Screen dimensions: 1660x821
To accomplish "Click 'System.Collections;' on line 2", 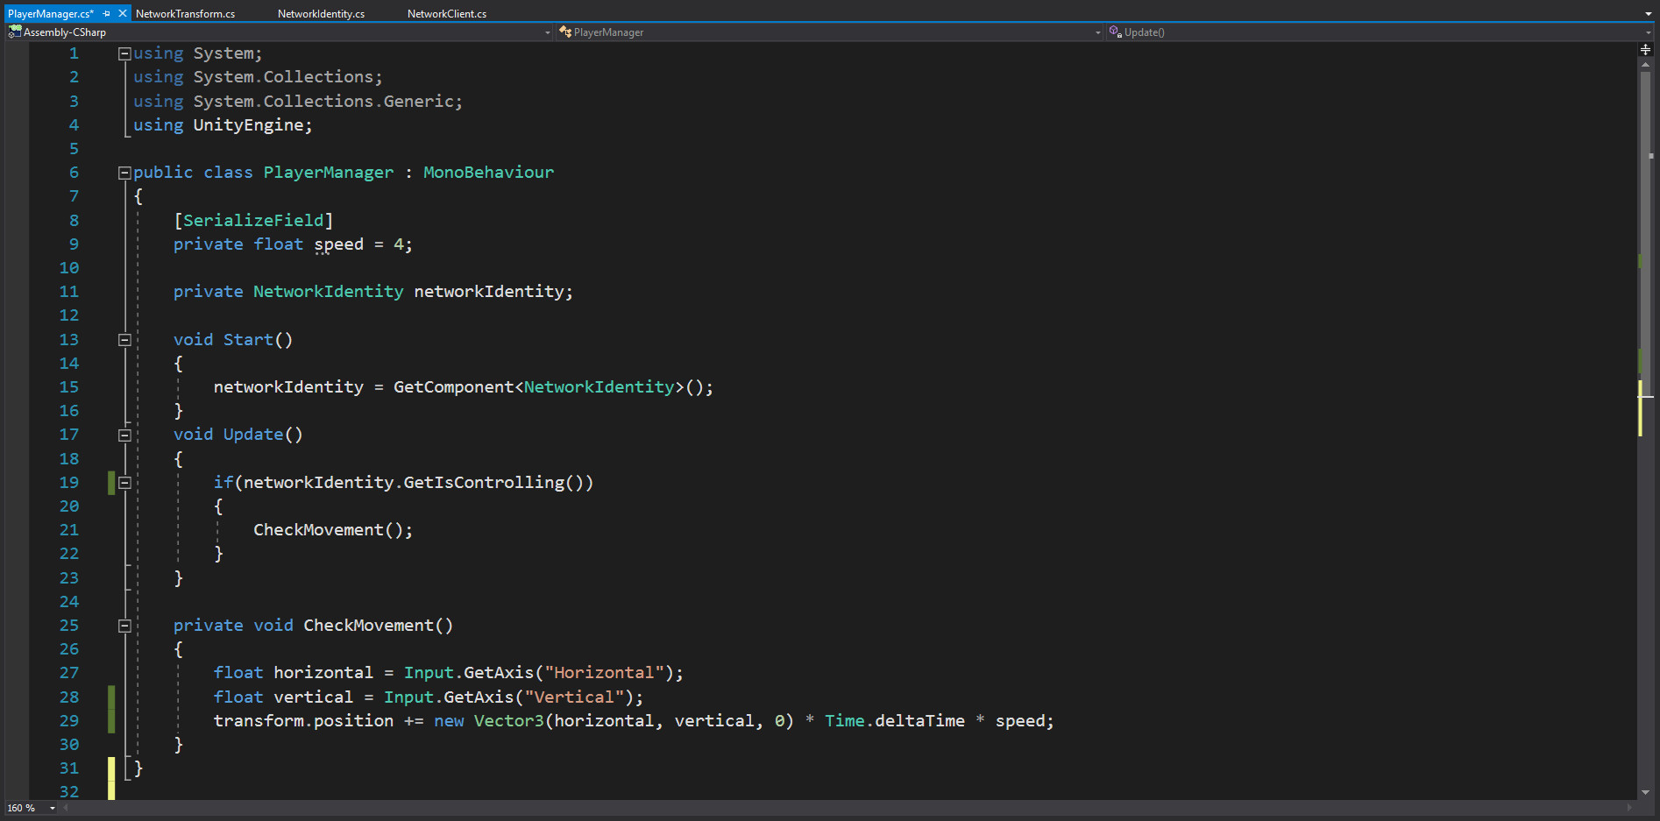I will (288, 77).
